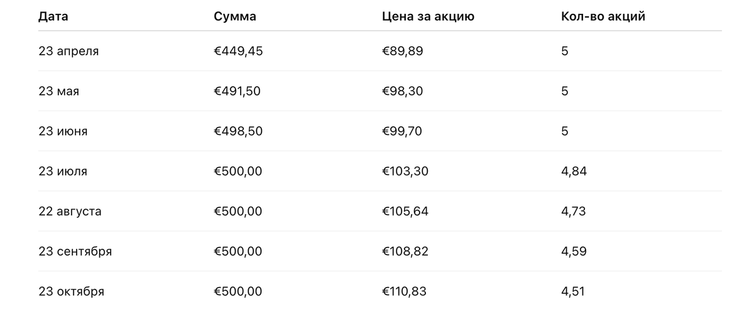Screen dimensions: 754x316
Task: Click the "Кол-во акций" column header
Action: (x=603, y=17)
